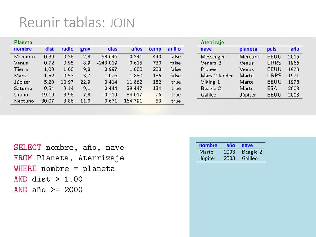The width and height of the screenshot is (316, 237).
Task: Click the condition 'nombre = planeta'
Action: click(78, 169)
